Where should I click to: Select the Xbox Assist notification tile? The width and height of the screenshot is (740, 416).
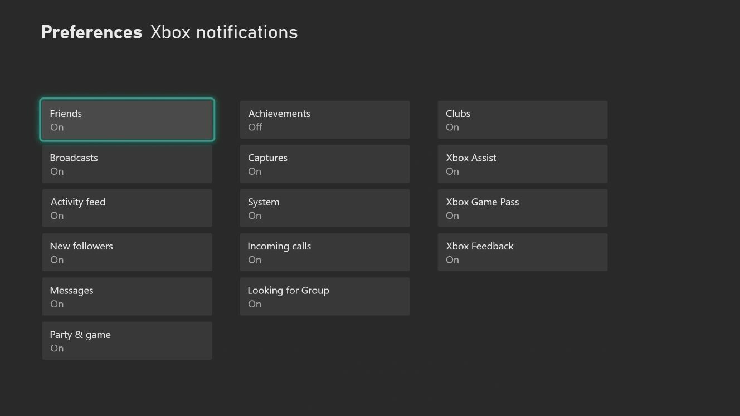click(523, 164)
